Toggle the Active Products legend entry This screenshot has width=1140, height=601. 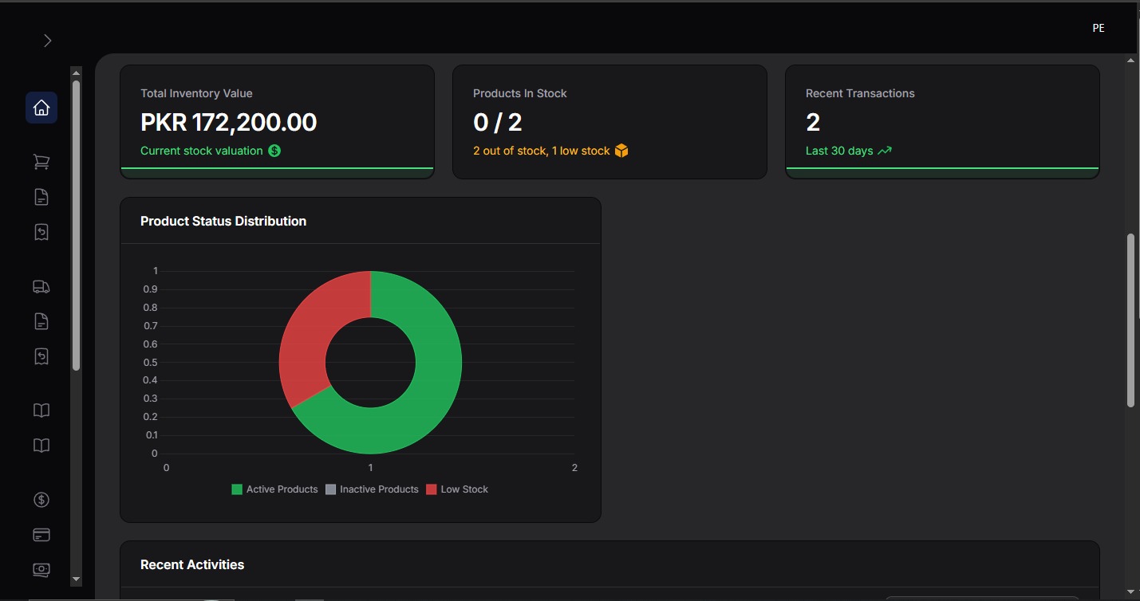click(274, 489)
